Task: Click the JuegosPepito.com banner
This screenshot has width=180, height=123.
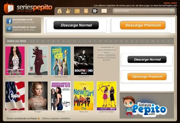Action: 147,106
